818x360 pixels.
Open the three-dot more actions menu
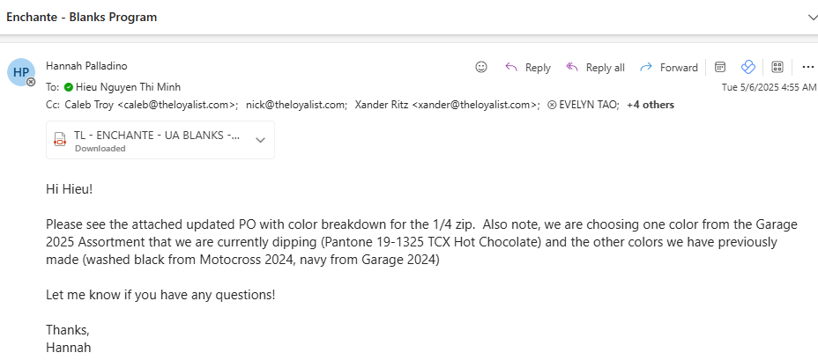coord(808,67)
